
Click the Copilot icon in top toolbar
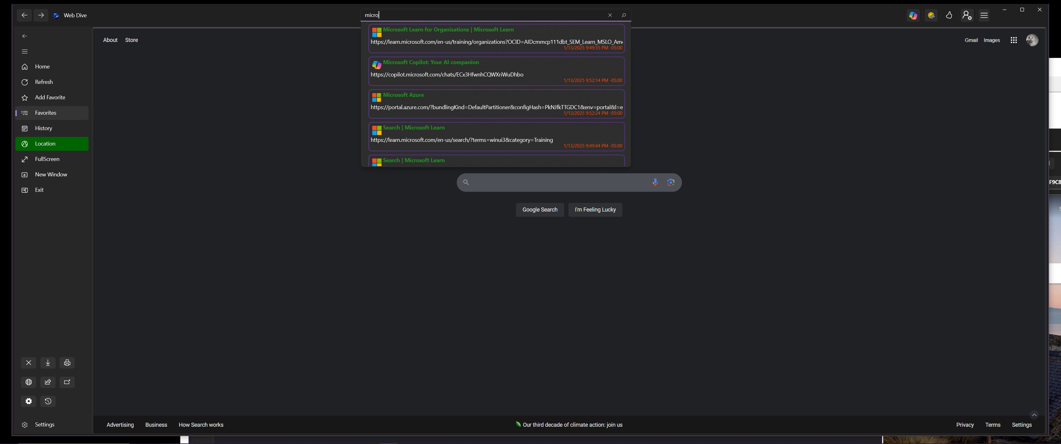tap(913, 15)
